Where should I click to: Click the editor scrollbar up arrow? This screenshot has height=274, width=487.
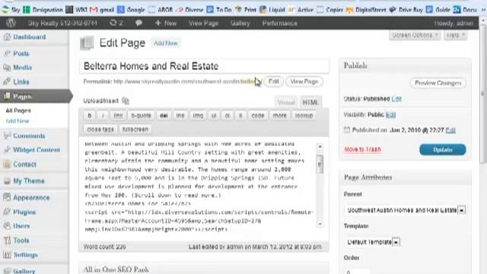click(320, 146)
